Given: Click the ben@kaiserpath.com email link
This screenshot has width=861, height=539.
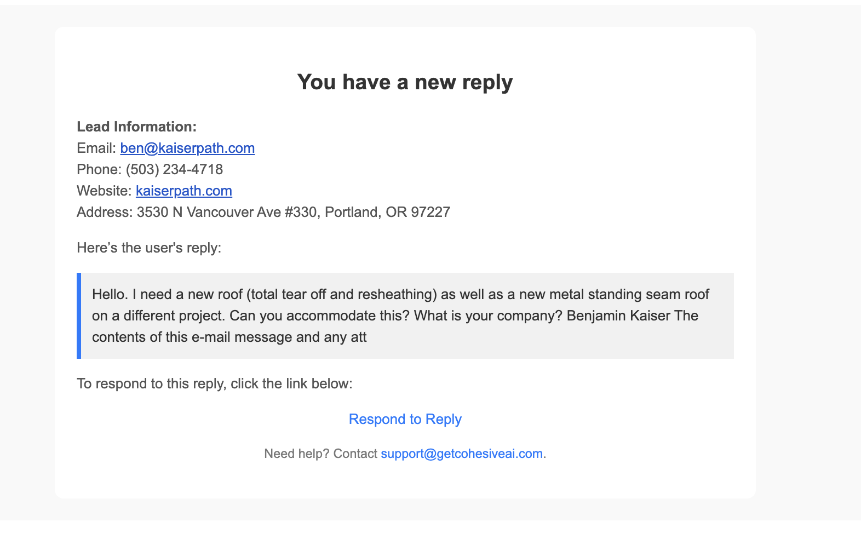Looking at the screenshot, I should pyautogui.click(x=187, y=148).
